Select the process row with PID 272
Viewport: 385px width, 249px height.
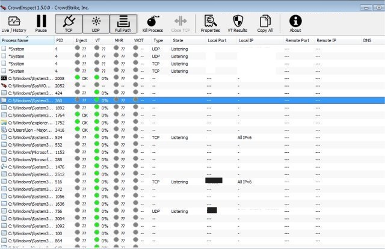pyautogui.click(x=192, y=189)
